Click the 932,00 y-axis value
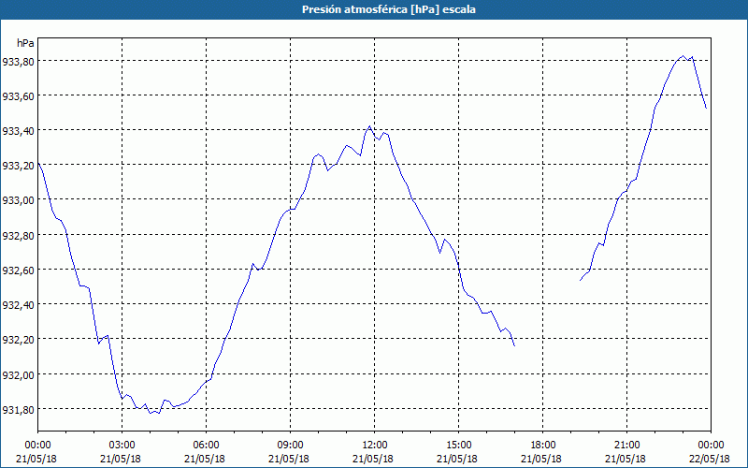Viewport: 748px width, 468px height. point(18,375)
